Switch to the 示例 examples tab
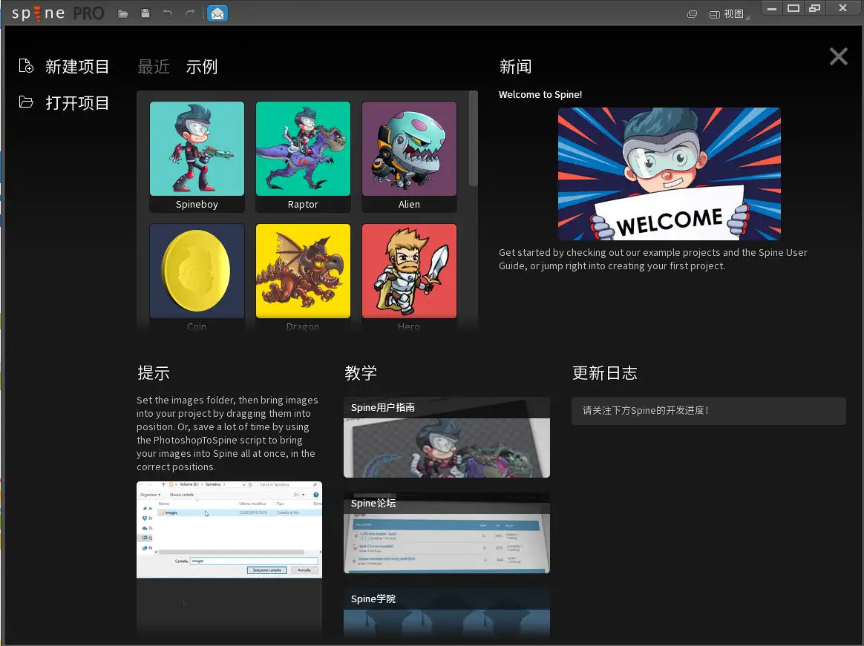The image size is (864, 646). click(202, 67)
